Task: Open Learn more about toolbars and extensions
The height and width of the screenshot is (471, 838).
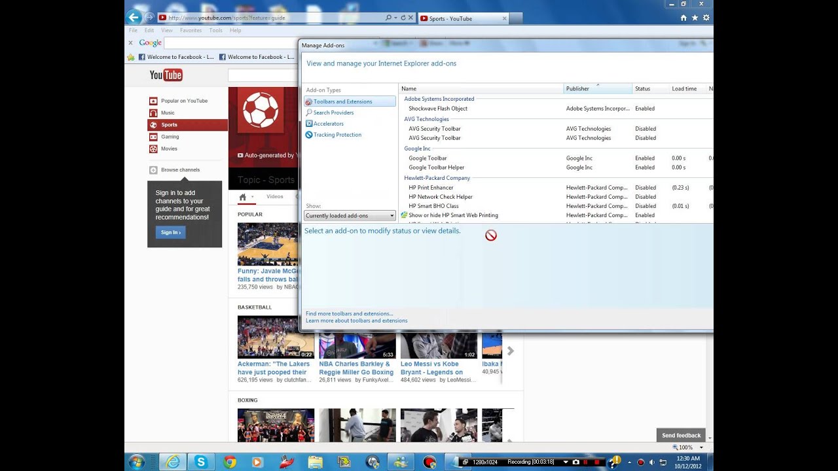Action: pos(356,321)
